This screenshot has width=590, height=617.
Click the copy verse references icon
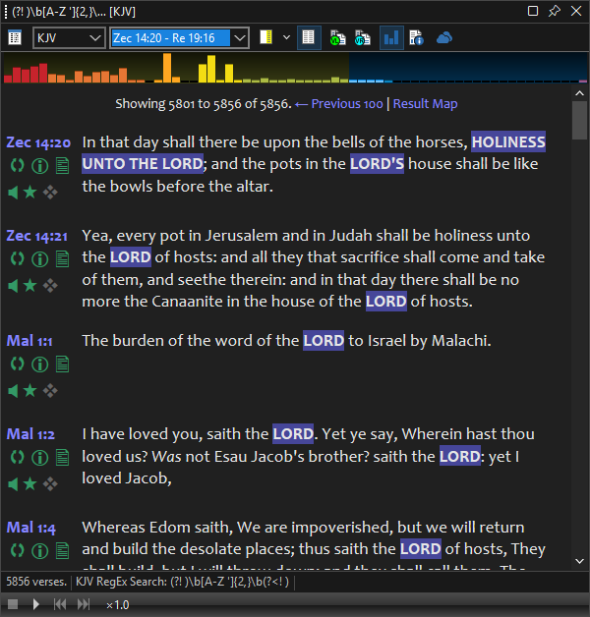(x=362, y=37)
